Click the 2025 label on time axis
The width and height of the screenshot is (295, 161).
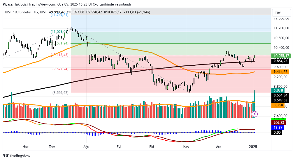click(253, 147)
